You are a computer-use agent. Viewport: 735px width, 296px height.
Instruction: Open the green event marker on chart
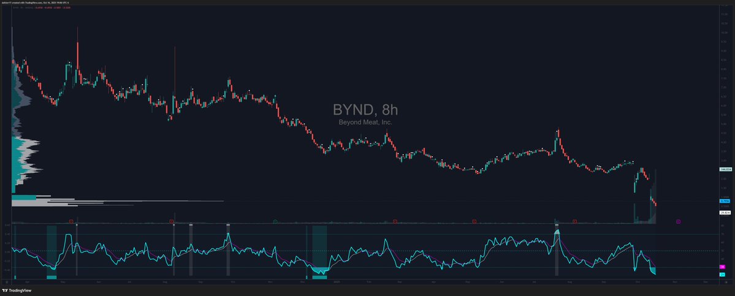(275, 221)
